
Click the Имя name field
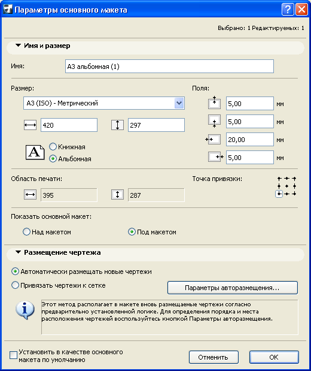(x=169, y=67)
